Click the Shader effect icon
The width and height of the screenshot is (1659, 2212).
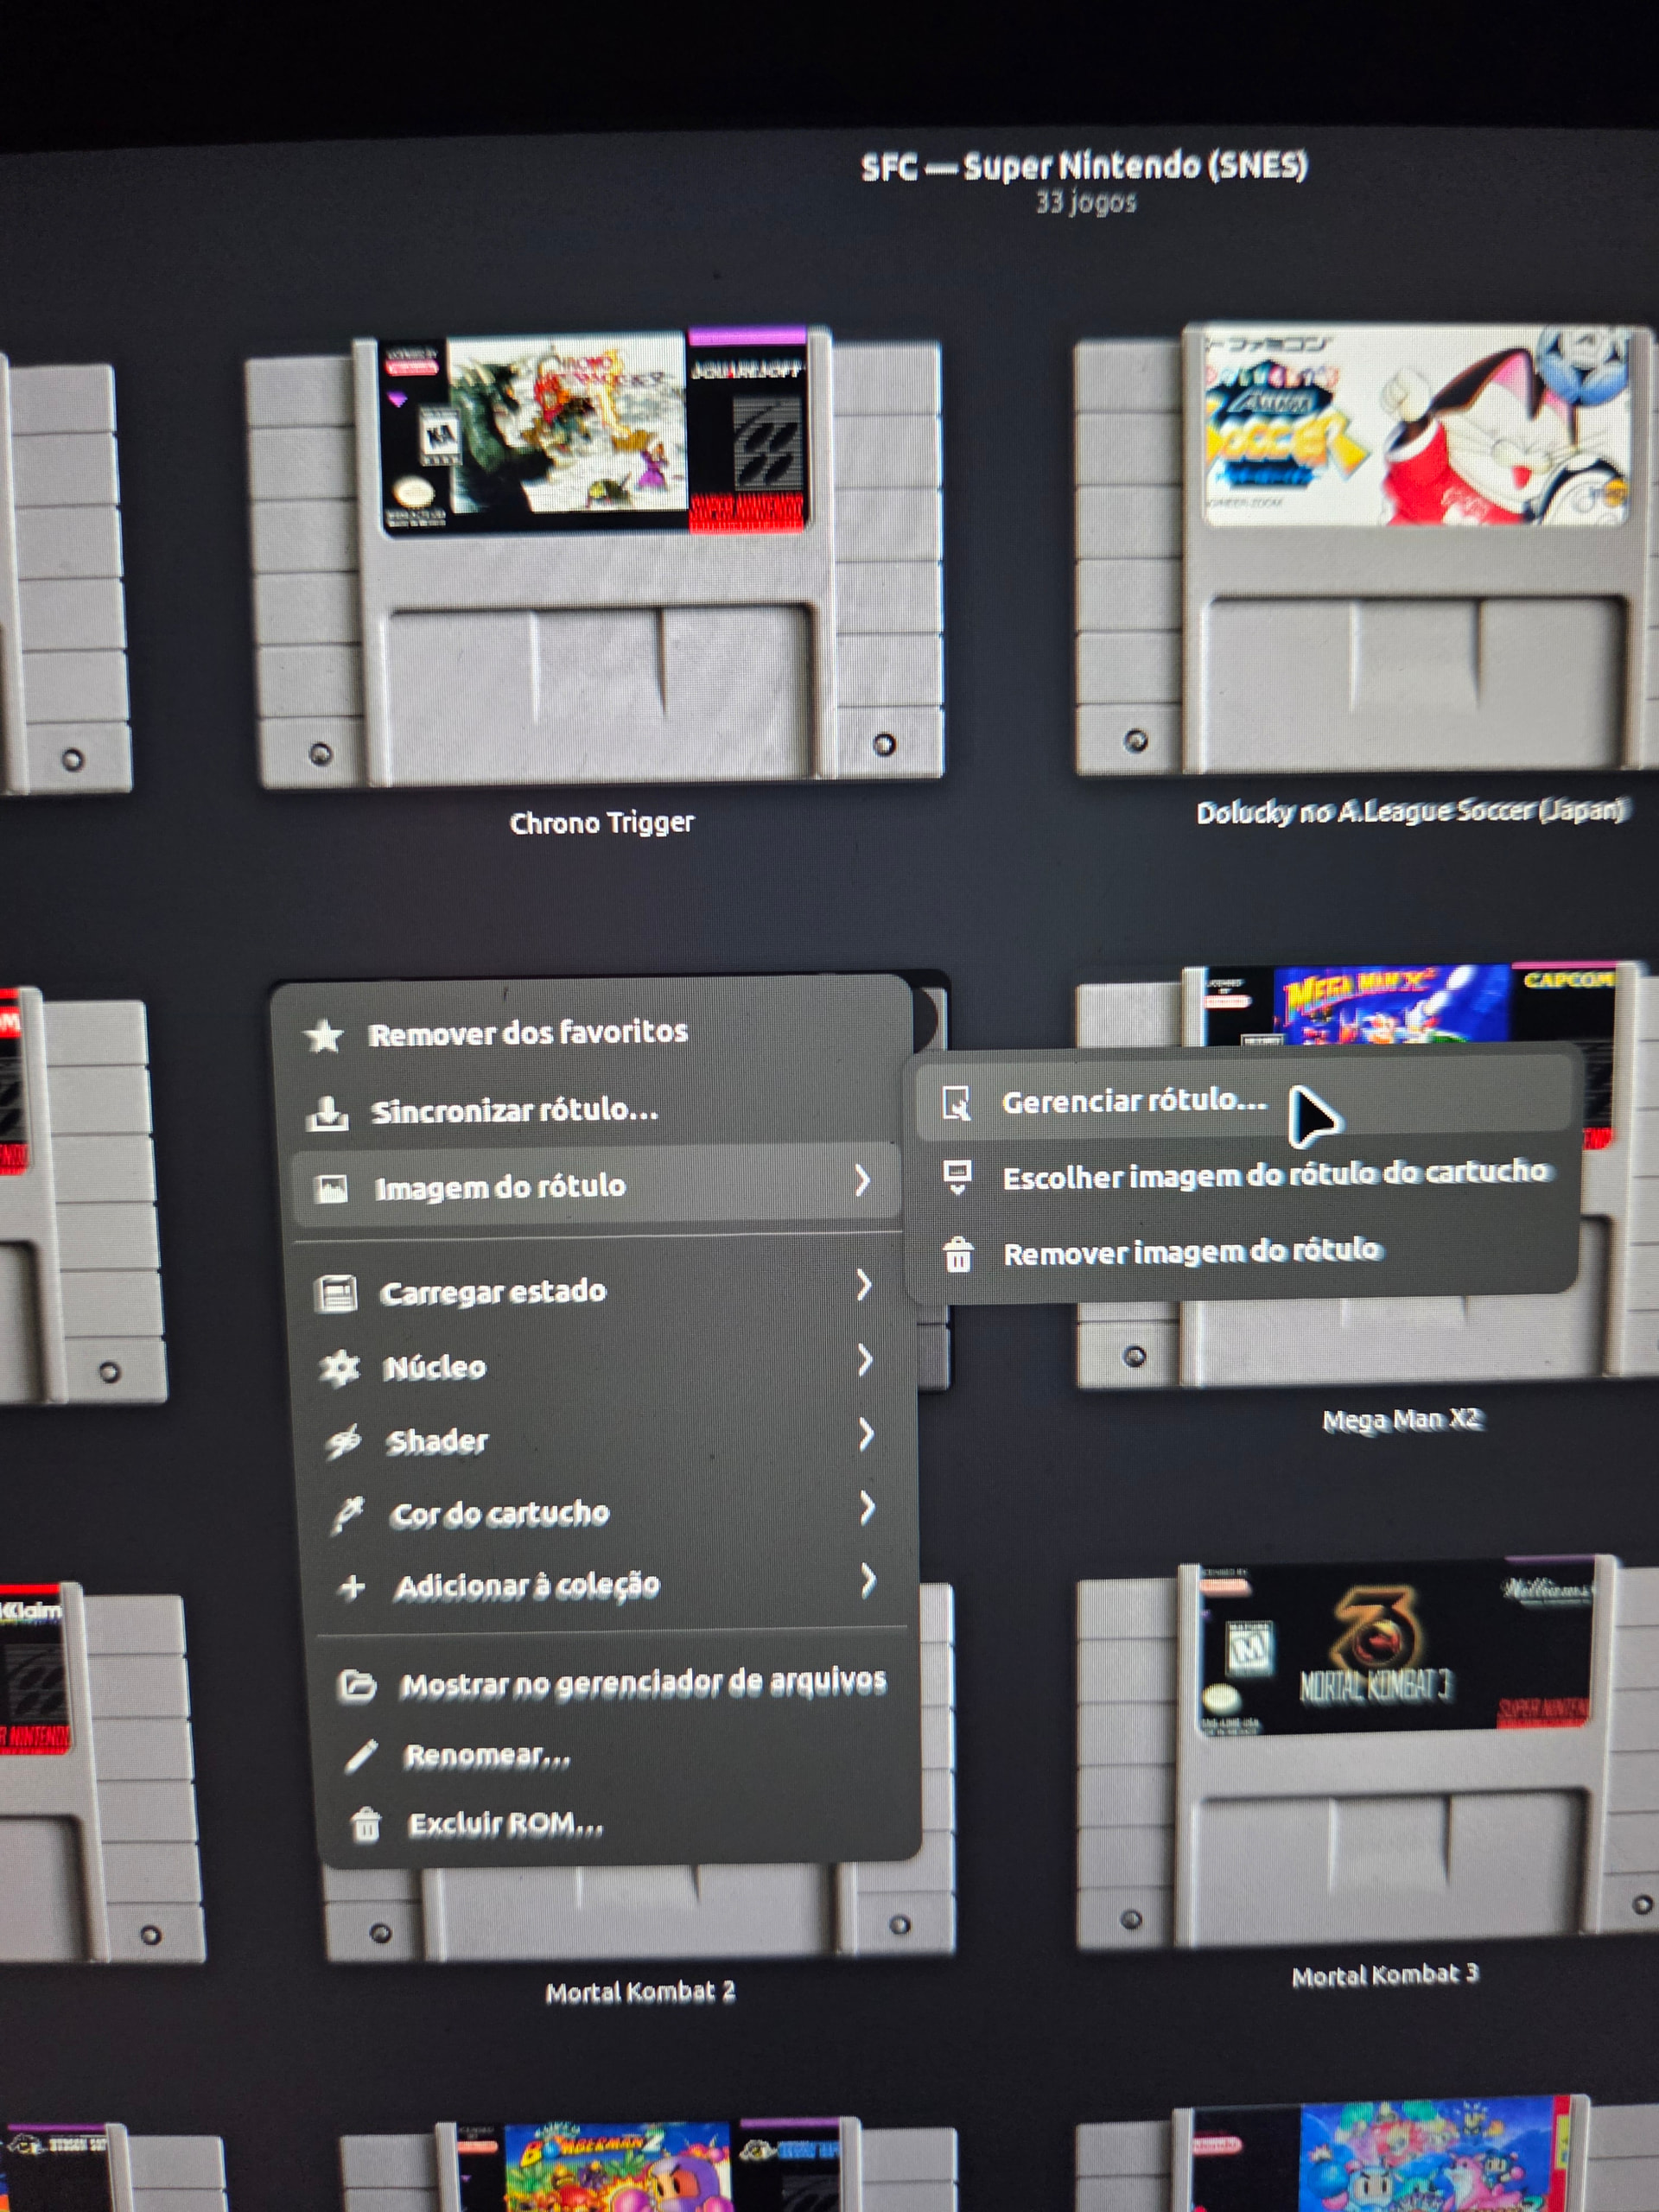343,1441
